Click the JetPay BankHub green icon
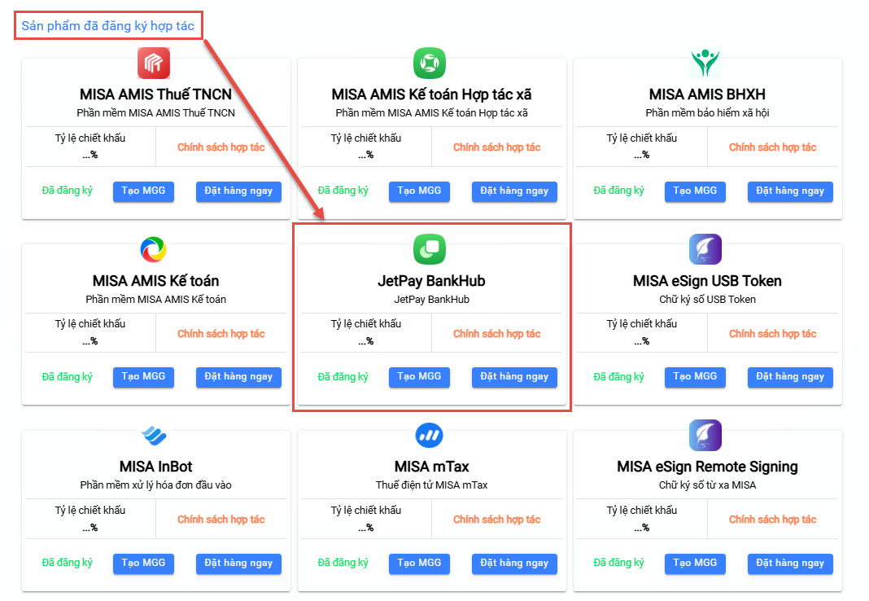The image size is (869, 601). pos(430,249)
